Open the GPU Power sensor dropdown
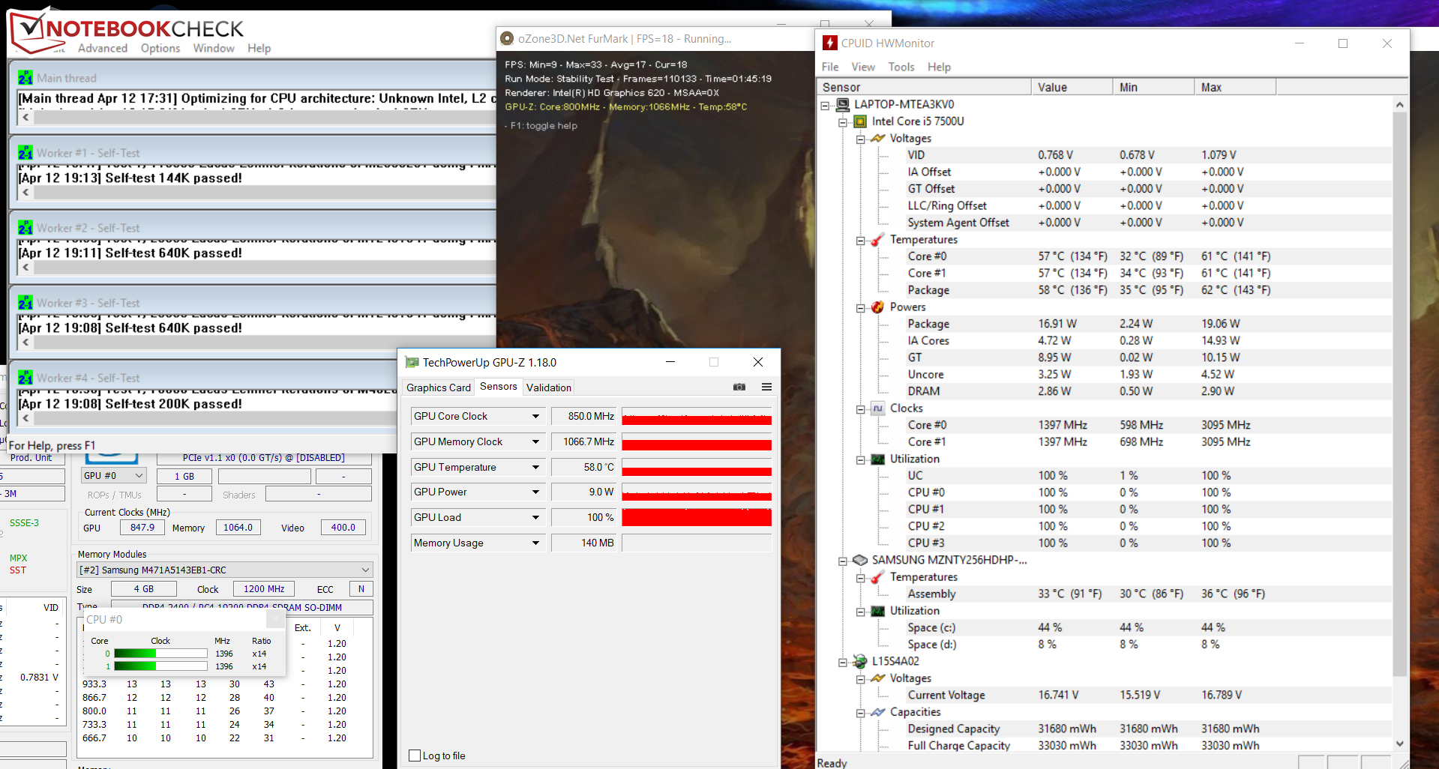 pos(535,492)
